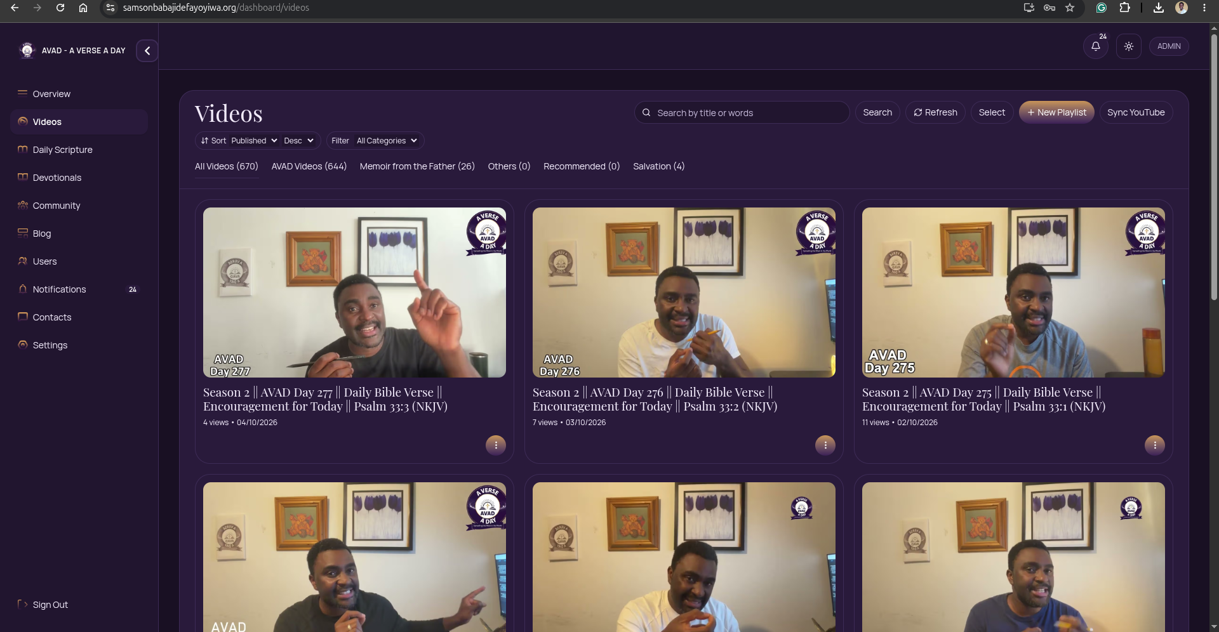Open the AVAD Day 277 video thumbnail
This screenshot has width=1219, height=632.
354,293
